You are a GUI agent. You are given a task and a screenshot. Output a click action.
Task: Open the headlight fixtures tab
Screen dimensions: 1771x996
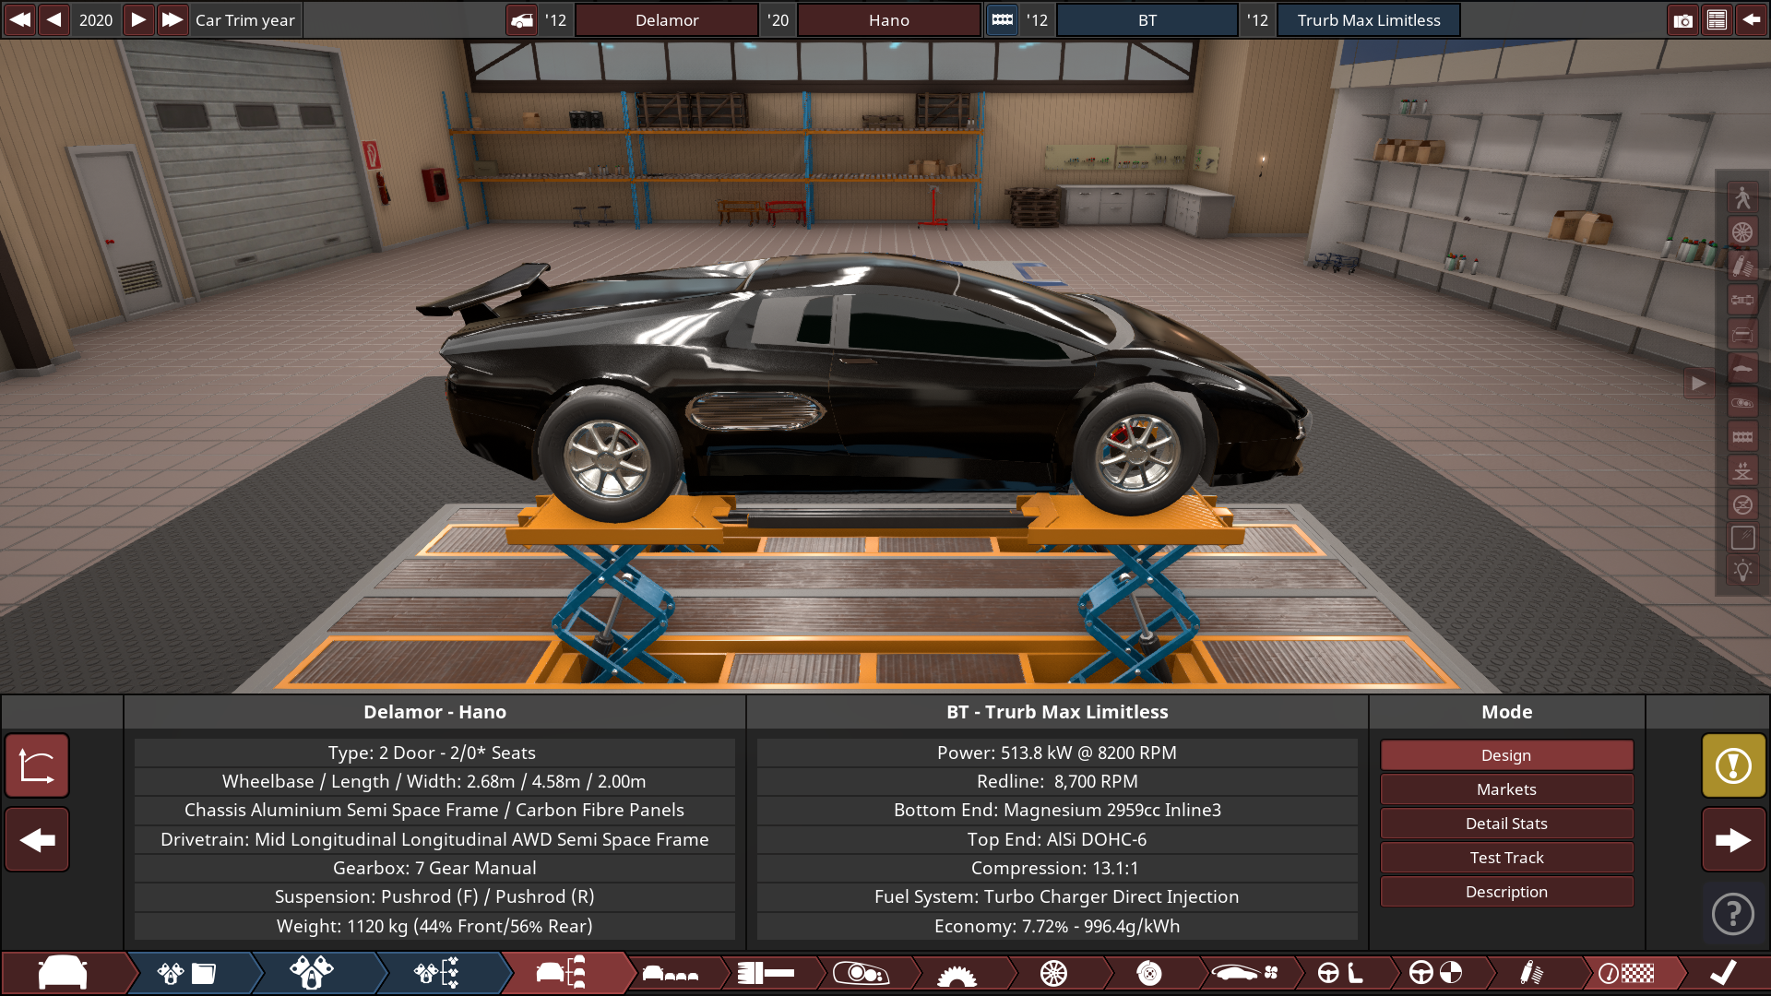coord(862,973)
